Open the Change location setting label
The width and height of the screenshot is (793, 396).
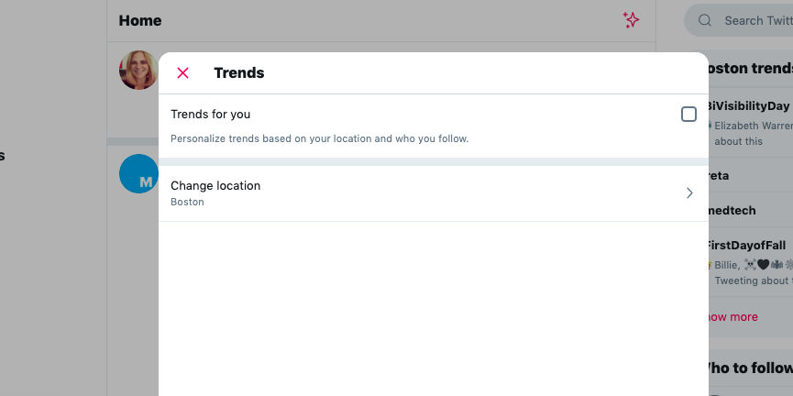click(215, 186)
